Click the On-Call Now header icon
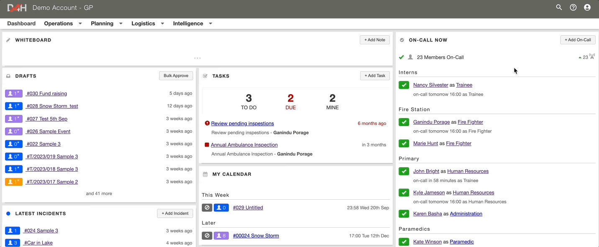599x247 pixels. pyautogui.click(x=402, y=40)
